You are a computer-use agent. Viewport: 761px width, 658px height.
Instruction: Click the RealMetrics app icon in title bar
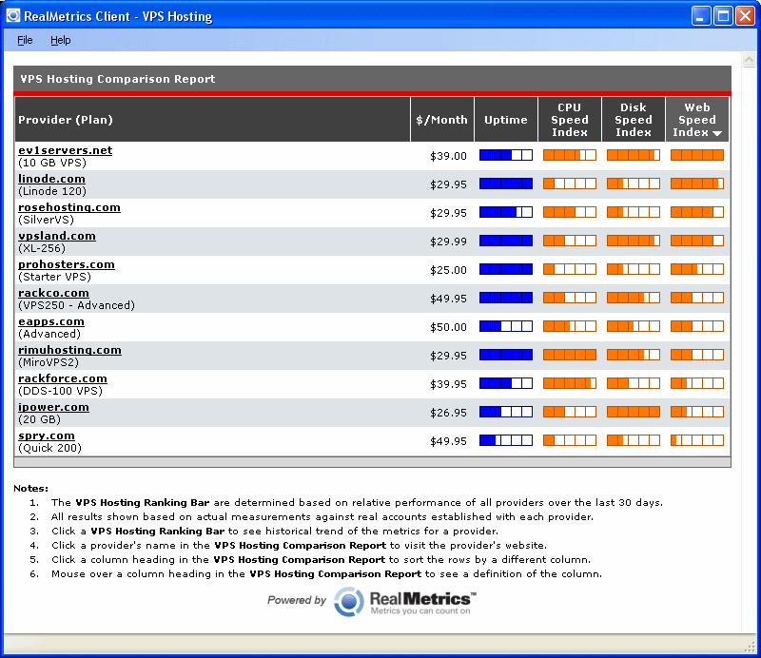(14, 16)
